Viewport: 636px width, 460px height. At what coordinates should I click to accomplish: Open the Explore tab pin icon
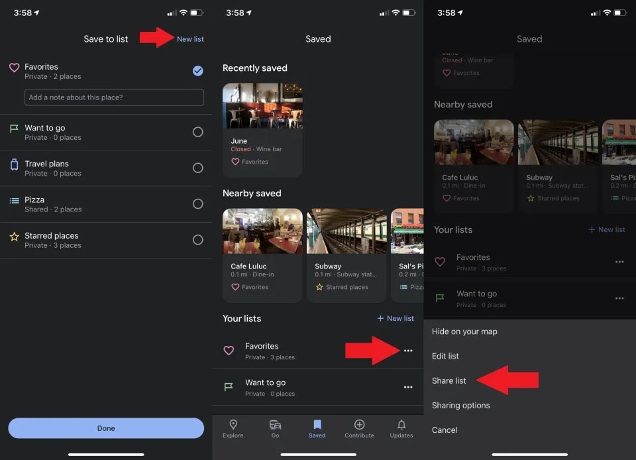(233, 426)
